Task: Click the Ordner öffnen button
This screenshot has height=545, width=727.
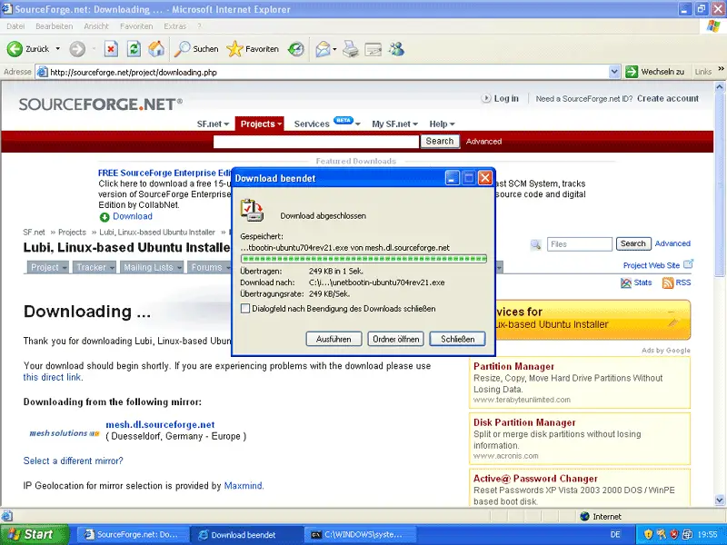Action: point(396,339)
